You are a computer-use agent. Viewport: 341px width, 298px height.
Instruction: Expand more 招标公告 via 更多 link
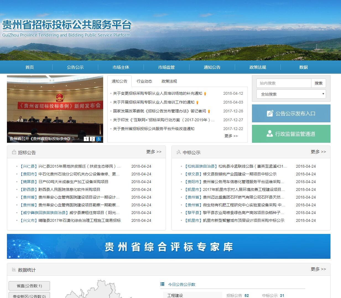point(154,152)
